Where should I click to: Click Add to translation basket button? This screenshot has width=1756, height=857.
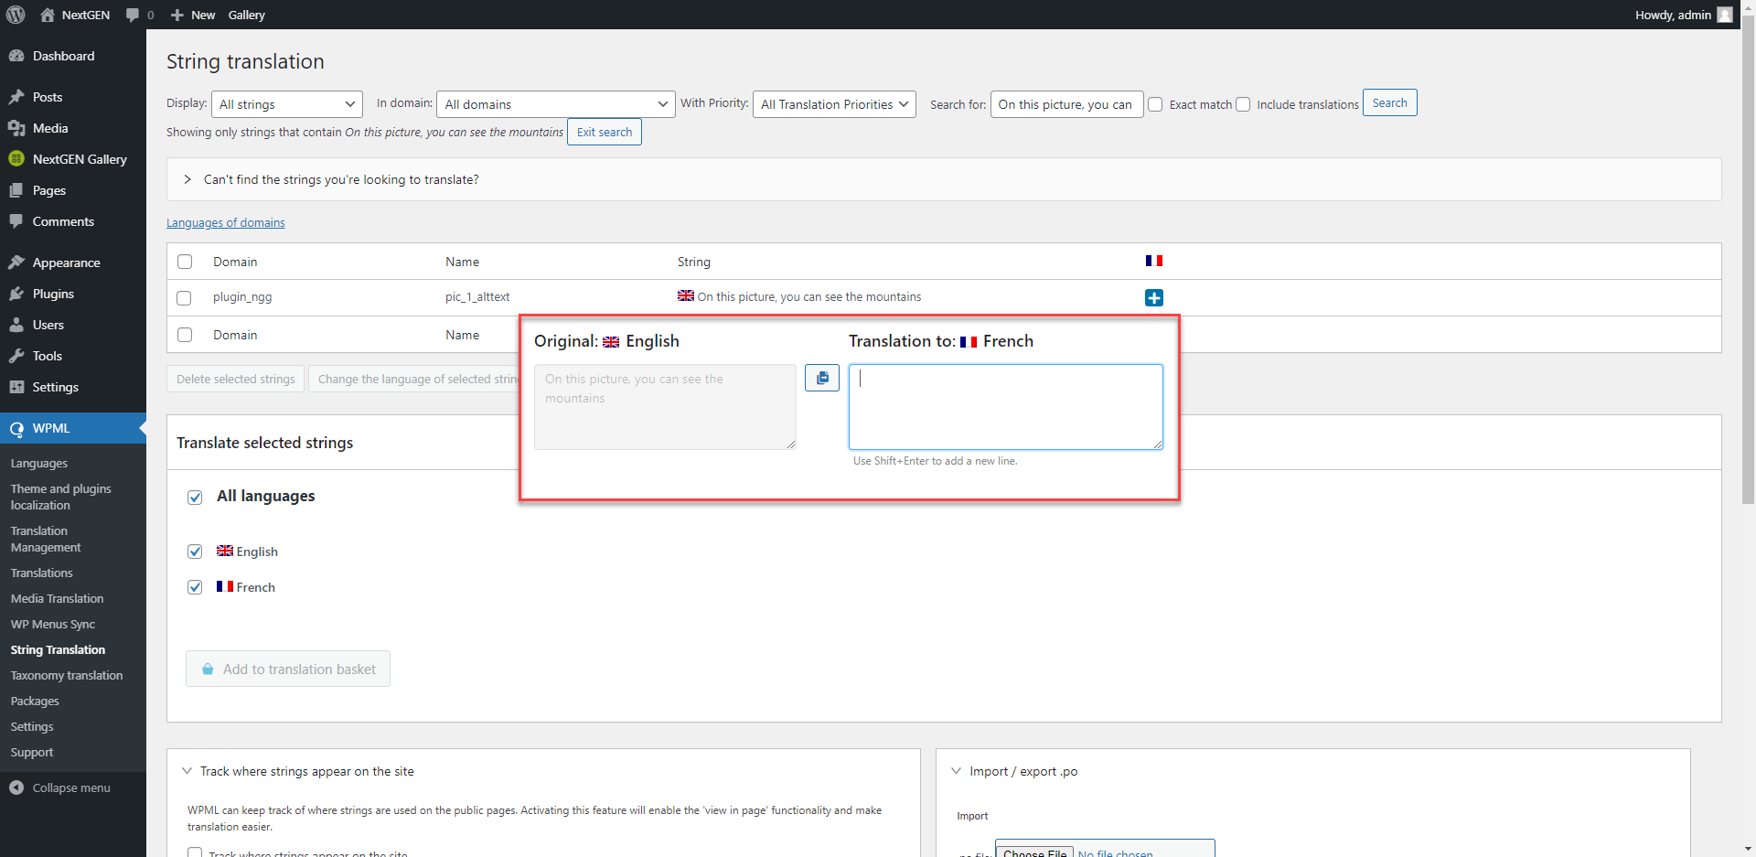tap(288, 669)
